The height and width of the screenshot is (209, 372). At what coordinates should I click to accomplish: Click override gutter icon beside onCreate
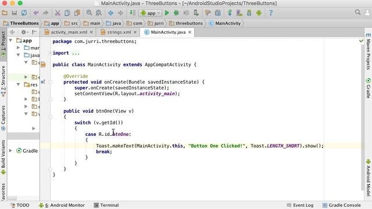point(43,82)
